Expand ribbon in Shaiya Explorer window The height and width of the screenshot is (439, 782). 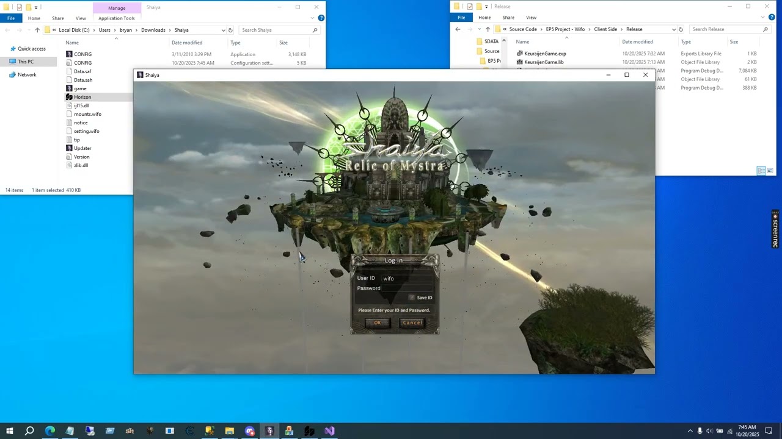click(313, 18)
